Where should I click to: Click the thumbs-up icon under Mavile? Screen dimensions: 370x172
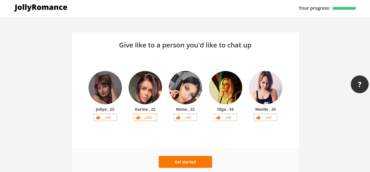[258, 118]
